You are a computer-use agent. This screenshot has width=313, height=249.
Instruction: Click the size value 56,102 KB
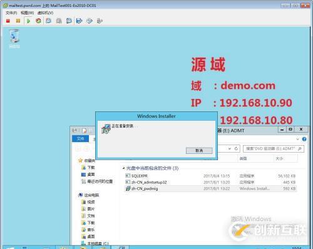[287, 176]
